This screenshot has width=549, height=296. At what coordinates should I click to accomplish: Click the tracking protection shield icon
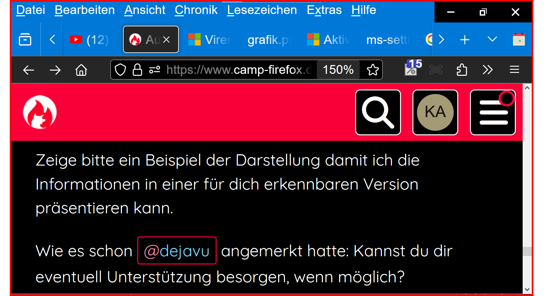pyautogui.click(x=120, y=70)
